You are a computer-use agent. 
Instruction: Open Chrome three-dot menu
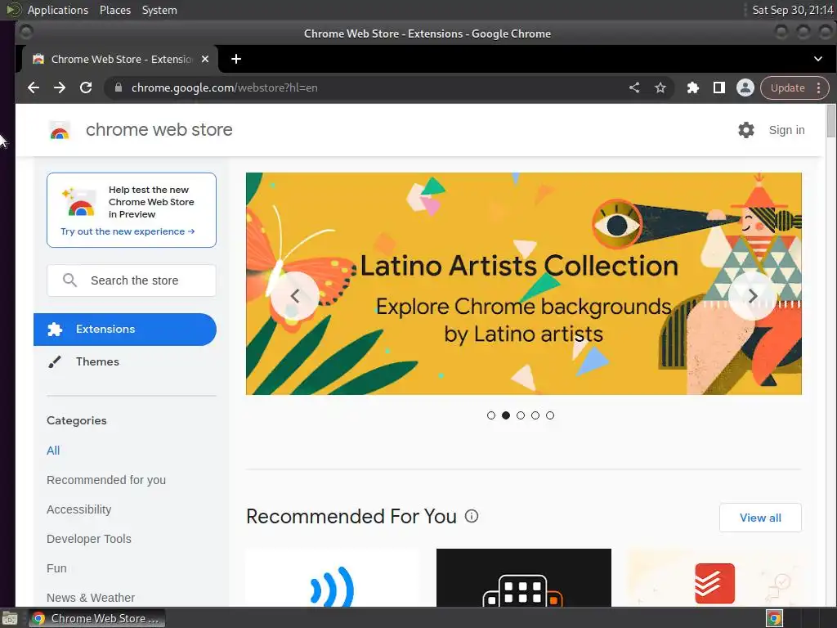pos(819,87)
